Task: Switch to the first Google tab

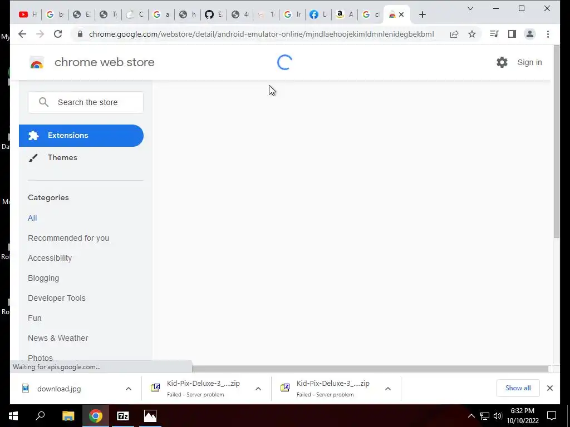Action: click(x=55, y=14)
